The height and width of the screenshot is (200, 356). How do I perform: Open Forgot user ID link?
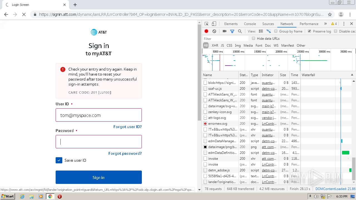(128, 127)
